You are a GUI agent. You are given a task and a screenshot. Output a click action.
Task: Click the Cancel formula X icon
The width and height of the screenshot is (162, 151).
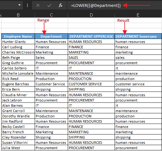point(38,5)
